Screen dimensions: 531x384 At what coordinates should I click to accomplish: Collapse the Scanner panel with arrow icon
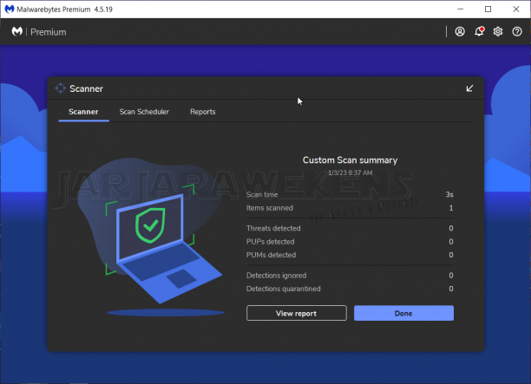pyautogui.click(x=469, y=88)
